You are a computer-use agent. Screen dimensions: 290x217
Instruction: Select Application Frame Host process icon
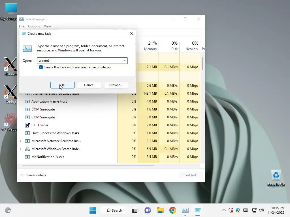click(x=27, y=101)
